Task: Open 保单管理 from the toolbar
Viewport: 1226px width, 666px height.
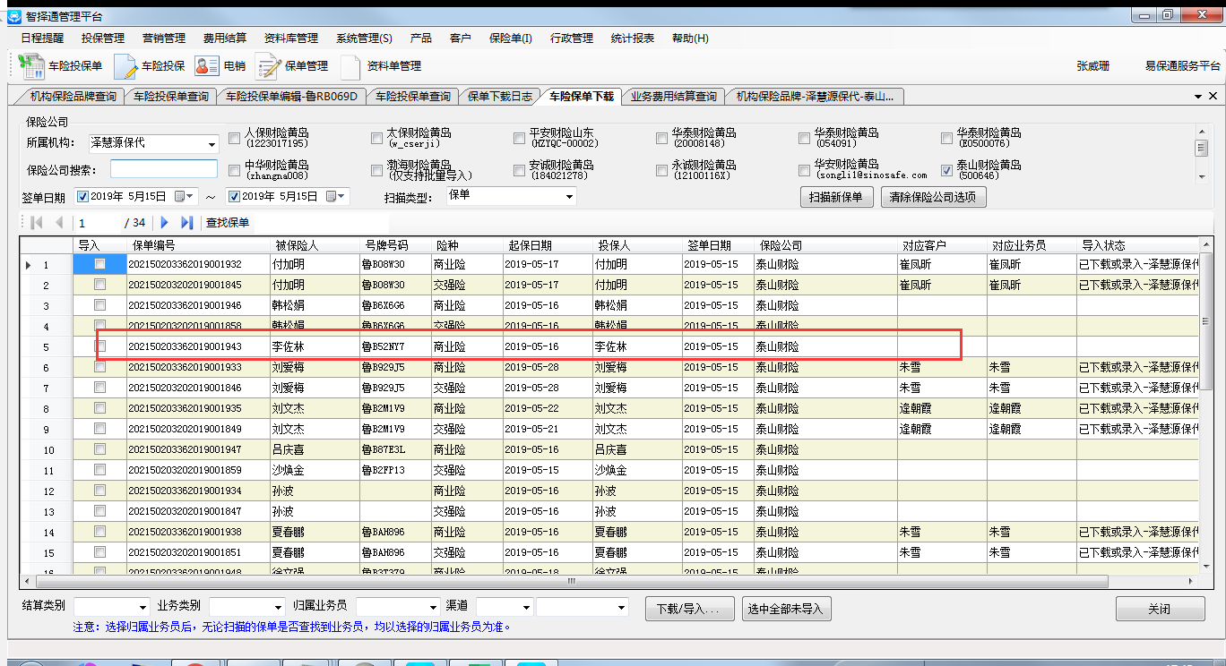Action: coord(268,66)
